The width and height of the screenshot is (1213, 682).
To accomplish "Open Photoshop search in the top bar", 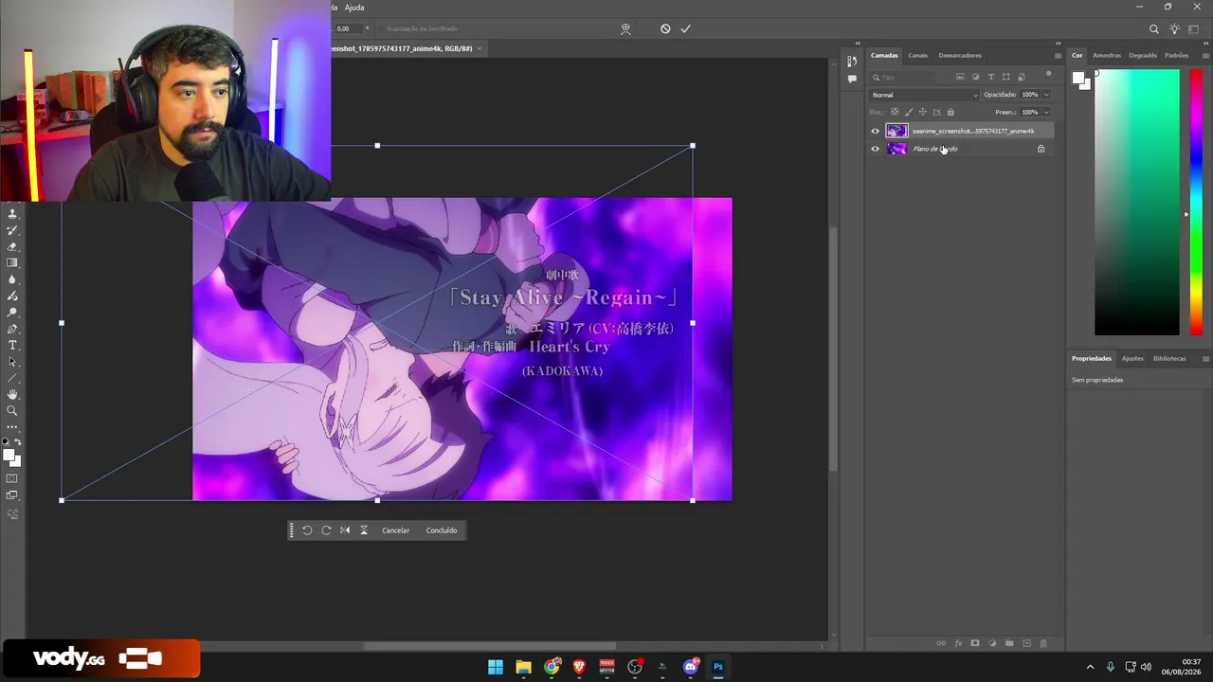I will pyautogui.click(x=1153, y=29).
